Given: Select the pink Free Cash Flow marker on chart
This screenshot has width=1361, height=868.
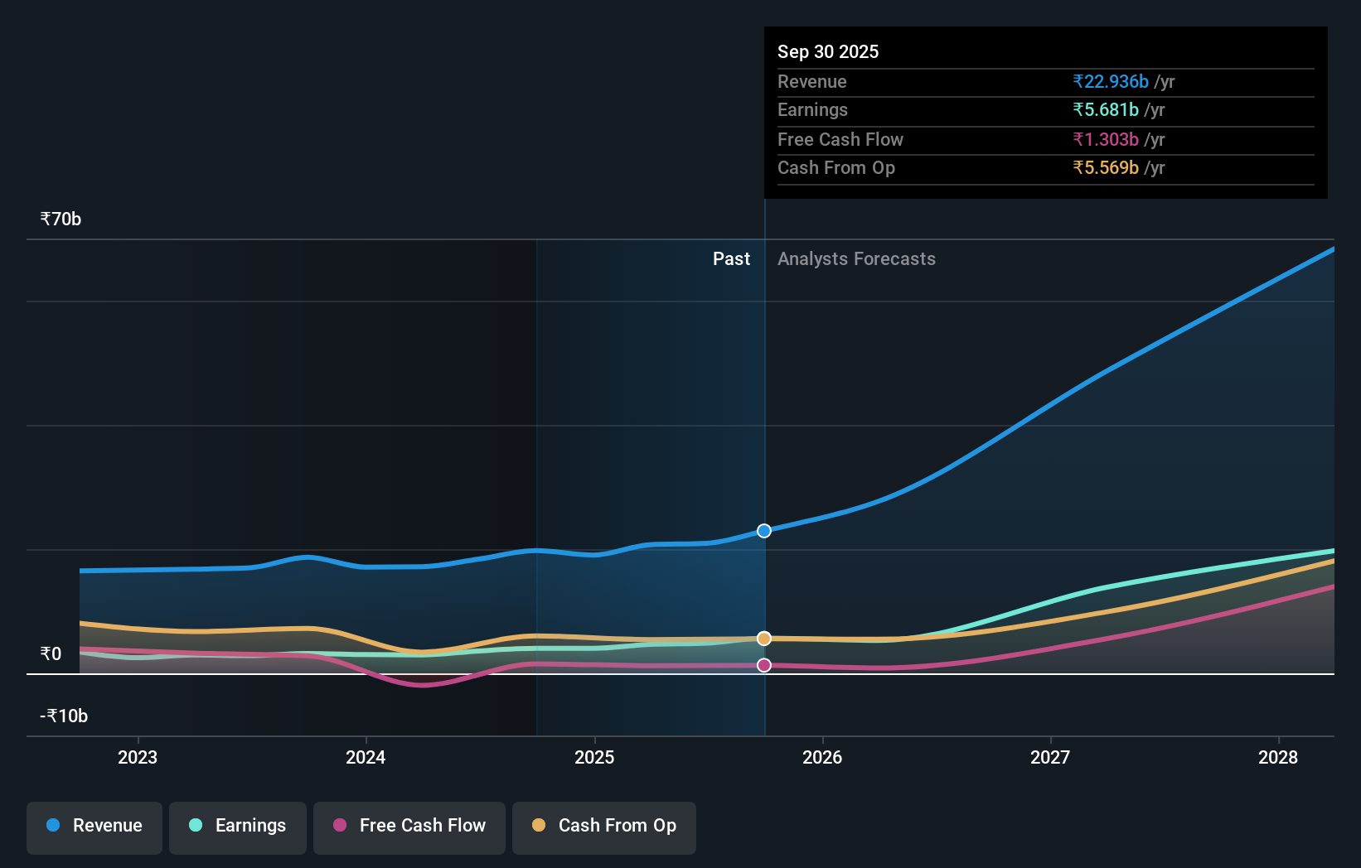Looking at the screenshot, I should tap(763, 664).
